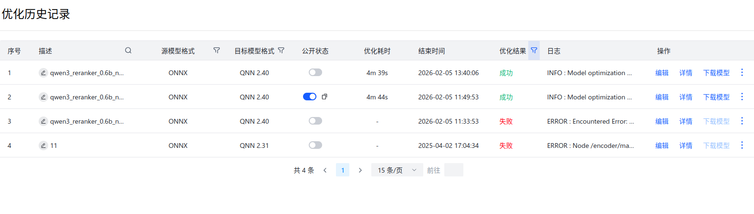Select page 1 in the pagination
The width and height of the screenshot is (754, 214).
pyautogui.click(x=343, y=170)
